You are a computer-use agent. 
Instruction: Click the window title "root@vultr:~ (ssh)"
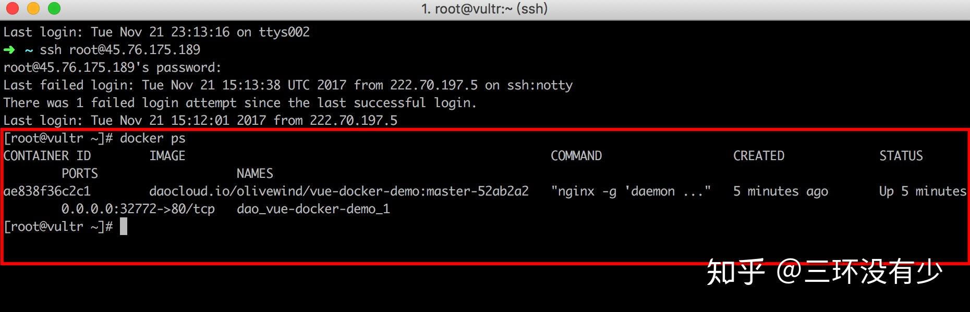tap(484, 9)
